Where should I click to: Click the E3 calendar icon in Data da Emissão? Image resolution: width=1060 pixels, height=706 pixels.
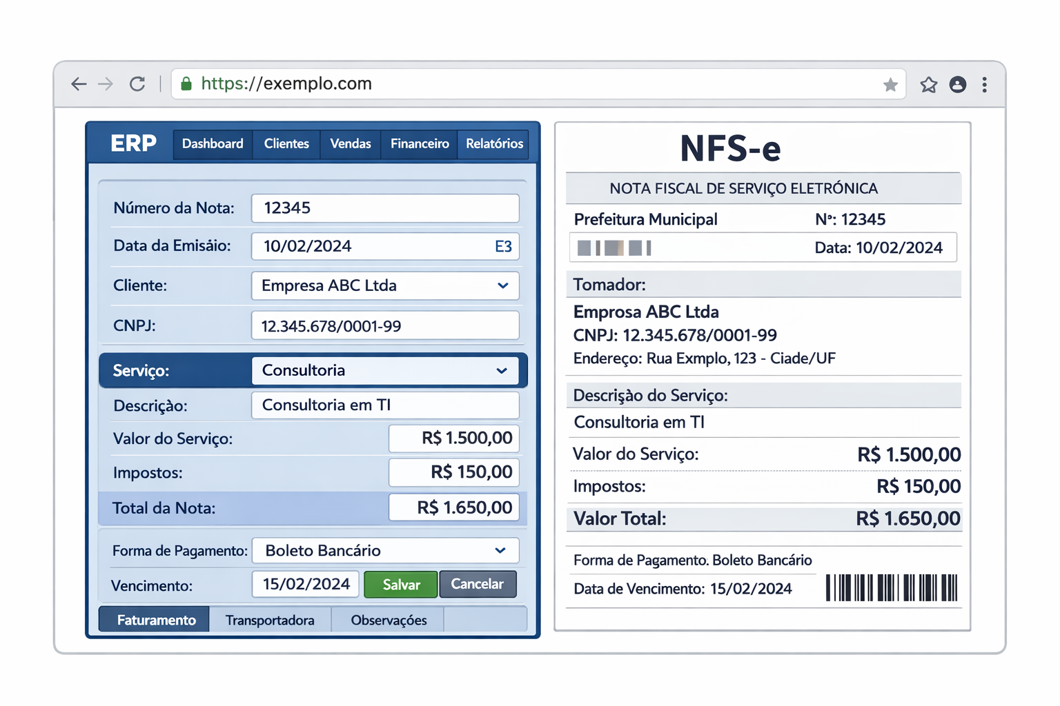point(503,247)
